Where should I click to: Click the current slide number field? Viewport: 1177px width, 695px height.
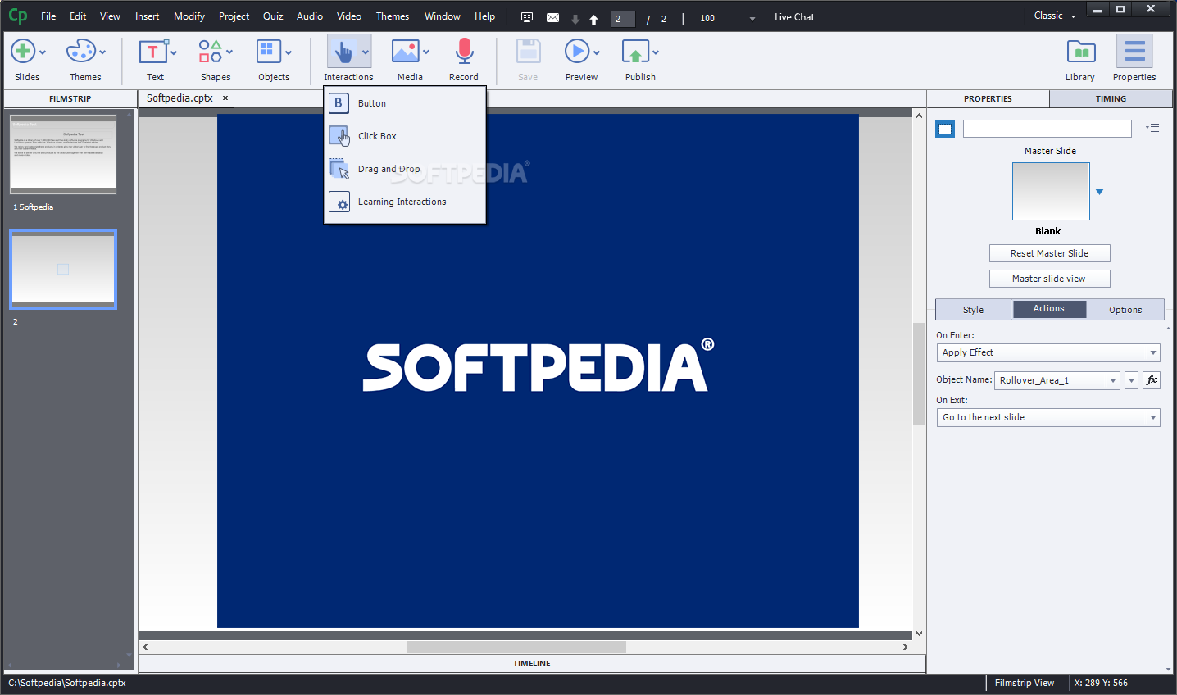(x=623, y=19)
